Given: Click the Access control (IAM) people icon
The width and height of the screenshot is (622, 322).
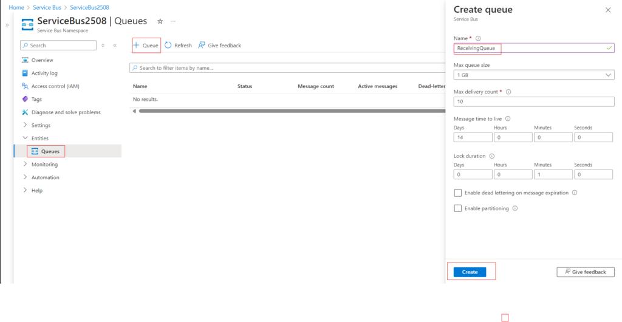Looking at the screenshot, I should pyautogui.click(x=25, y=86).
